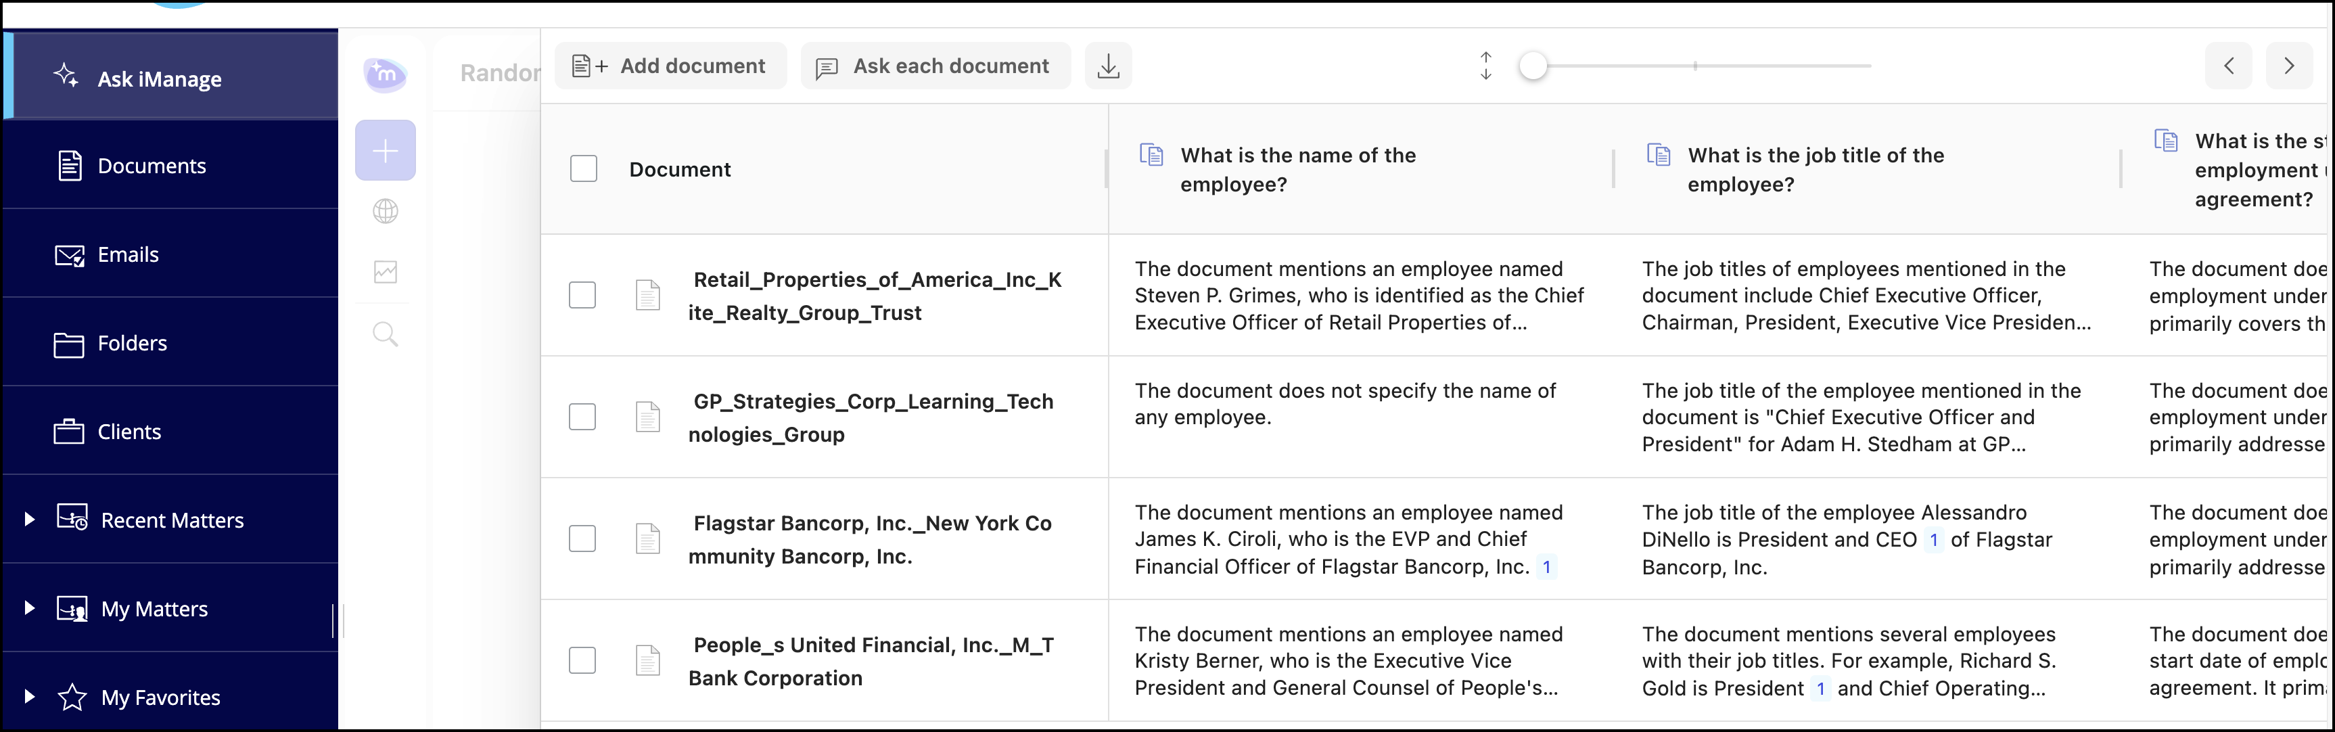Expand the Recent Matters section

[x=29, y=520]
